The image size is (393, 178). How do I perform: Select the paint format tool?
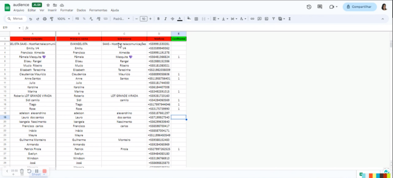[51, 18]
